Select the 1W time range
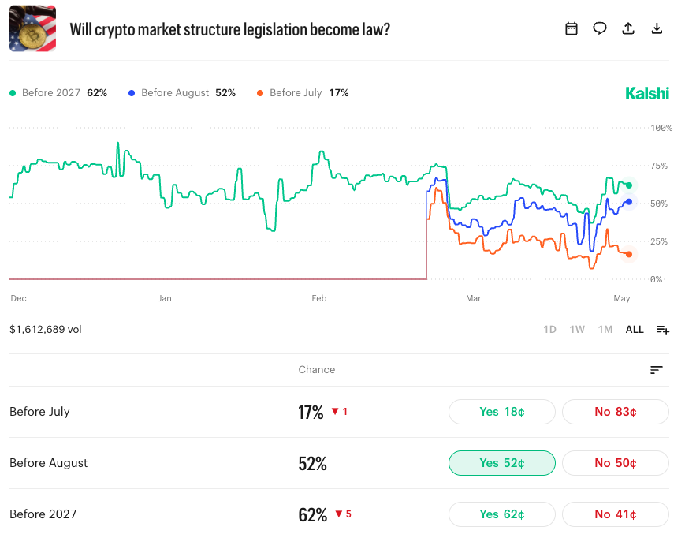The height and width of the screenshot is (538, 700). 577,329
